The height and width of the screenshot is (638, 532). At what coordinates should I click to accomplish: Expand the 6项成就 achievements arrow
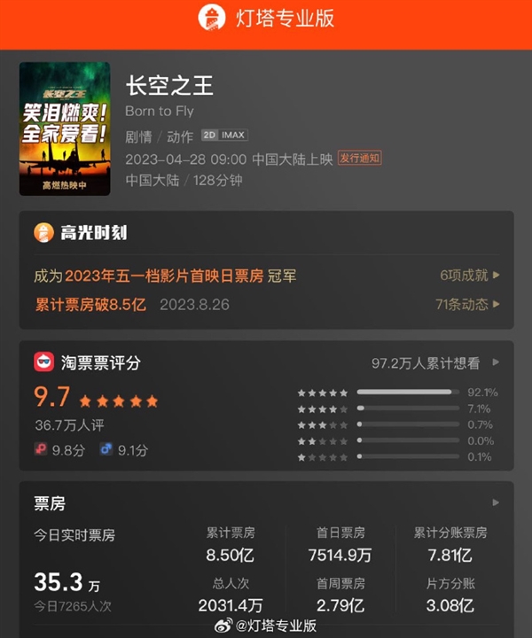[x=497, y=275]
